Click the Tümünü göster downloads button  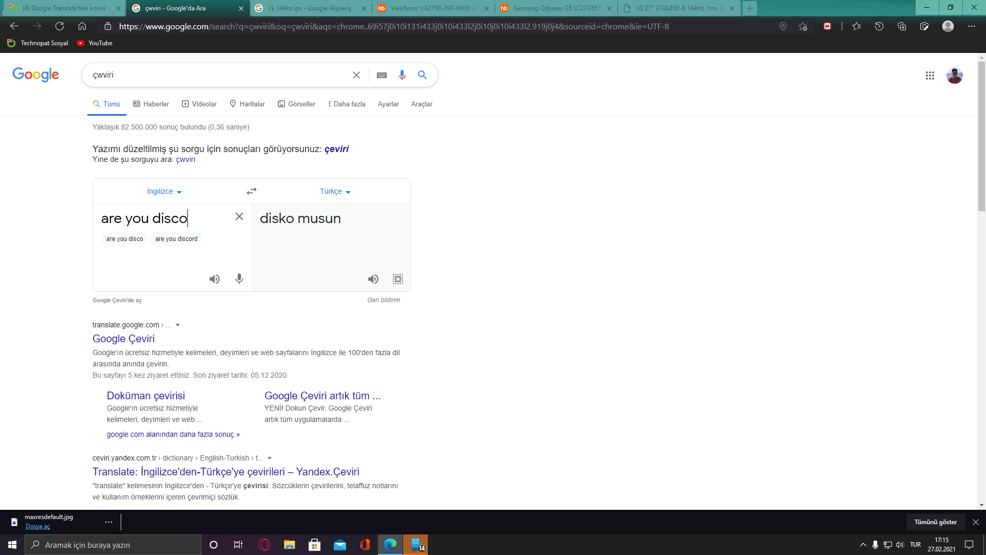[935, 522]
